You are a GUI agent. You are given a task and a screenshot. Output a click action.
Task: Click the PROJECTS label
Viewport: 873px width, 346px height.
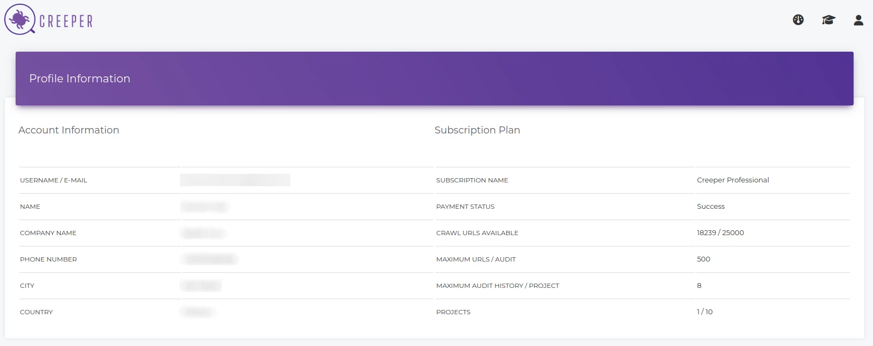(453, 312)
